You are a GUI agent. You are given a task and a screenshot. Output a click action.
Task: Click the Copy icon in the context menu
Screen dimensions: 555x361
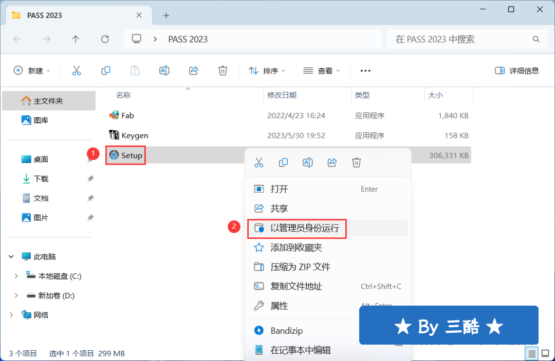click(x=283, y=163)
